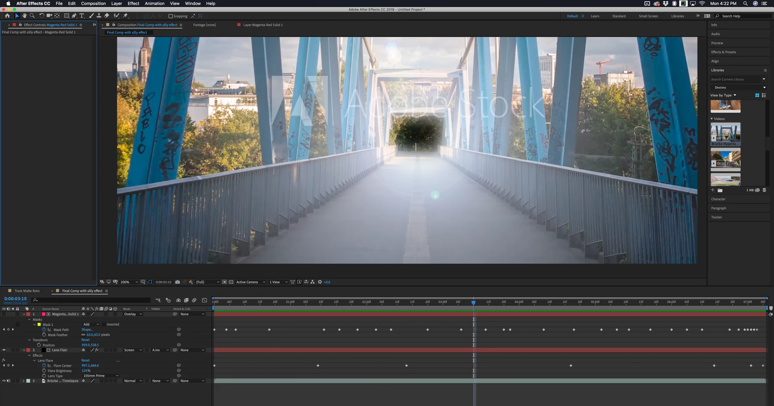Hide the Brücke Timelapse layer
Viewport: 774px width, 406px height.
click(4, 381)
